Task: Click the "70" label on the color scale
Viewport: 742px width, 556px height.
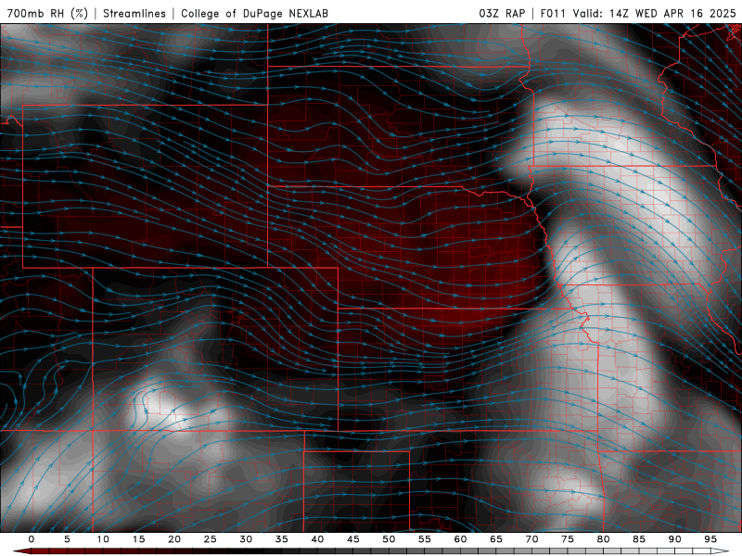Action: point(531,539)
